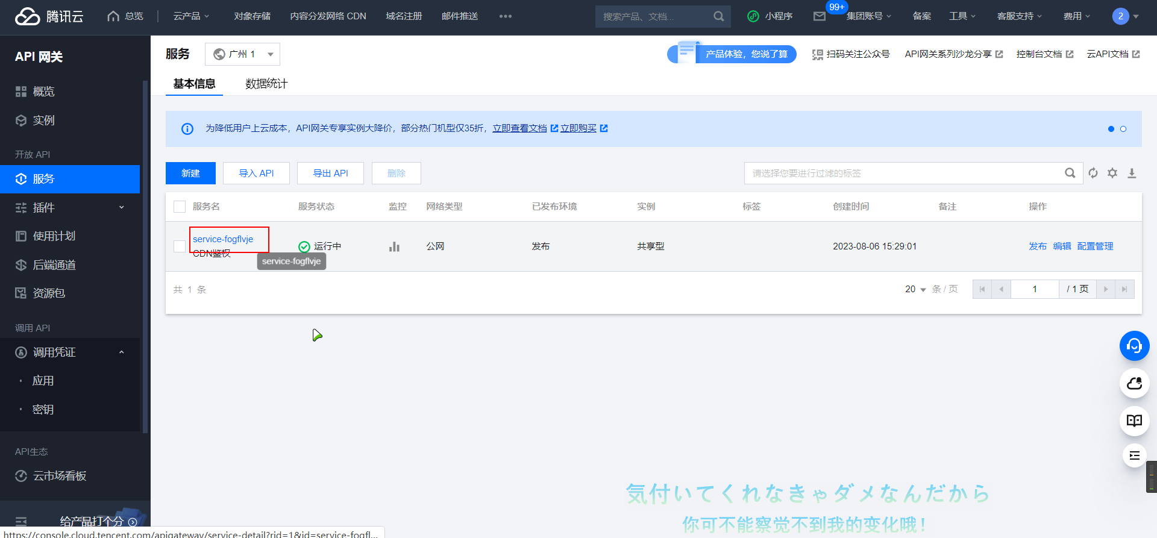The height and width of the screenshot is (538, 1157).
Task: Switch to the Basic Info tab
Action: click(x=194, y=84)
